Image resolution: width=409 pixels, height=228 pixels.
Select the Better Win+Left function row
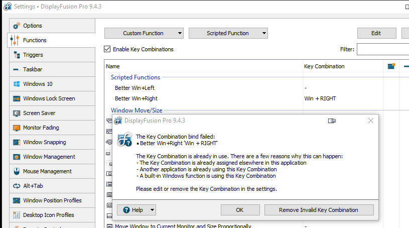134,88
